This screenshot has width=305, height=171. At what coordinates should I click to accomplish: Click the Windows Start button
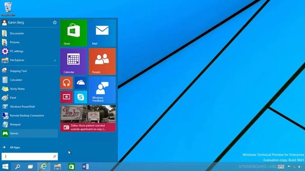5,167
